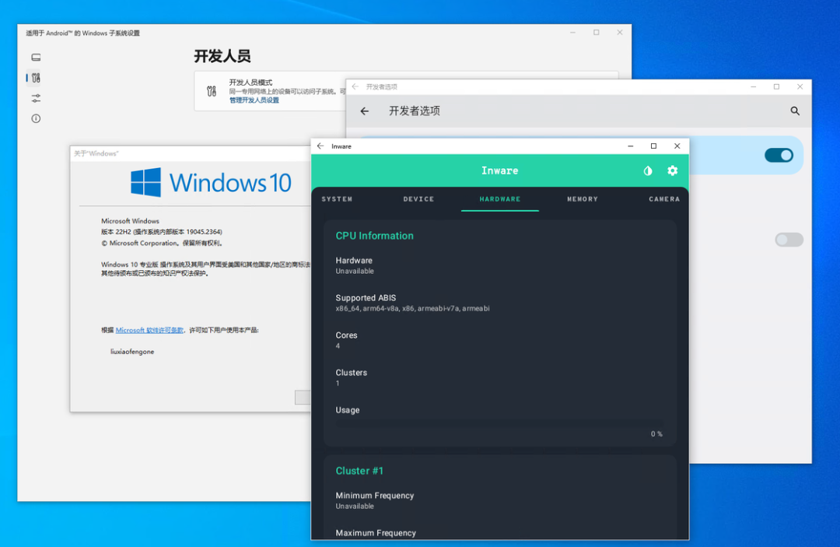Image resolution: width=840 pixels, height=547 pixels.
Task: Click the CPU Information heading
Action: pyautogui.click(x=374, y=236)
